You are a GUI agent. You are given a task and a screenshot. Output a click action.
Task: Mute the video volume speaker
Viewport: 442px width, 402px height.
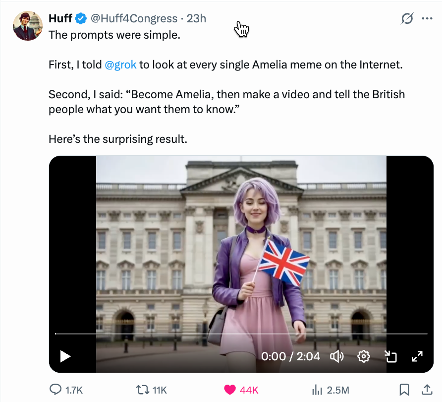(x=337, y=356)
